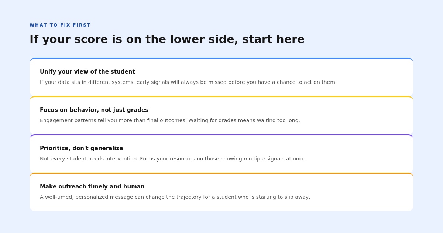This screenshot has height=233, width=443.
Task: Click the blue top border of the first card
Action: click(x=221, y=58)
